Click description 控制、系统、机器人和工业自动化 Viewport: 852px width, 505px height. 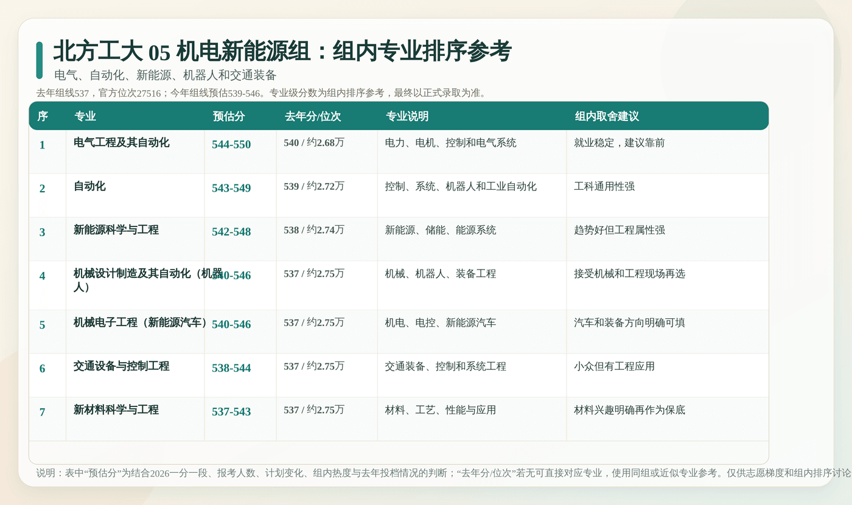461,186
